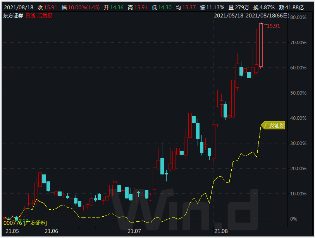Click the 30.00% axis label
The image size is (315, 238).
tap(298, 143)
